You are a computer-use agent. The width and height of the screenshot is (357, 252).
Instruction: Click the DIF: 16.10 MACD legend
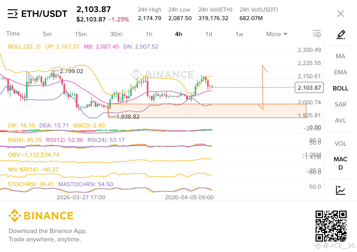pos(21,125)
